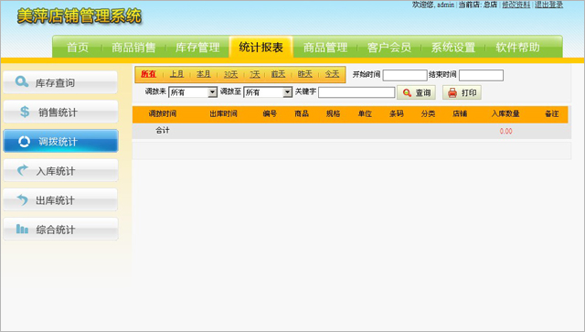Filter by 上月 time range
Viewport: 585px width, 332px height.
(x=176, y=74)
